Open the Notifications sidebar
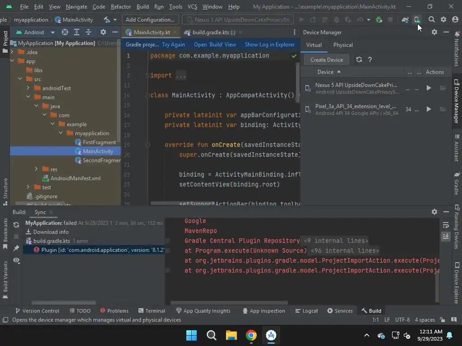This screenshot has height=346, width=462. (x=457, y=49)
